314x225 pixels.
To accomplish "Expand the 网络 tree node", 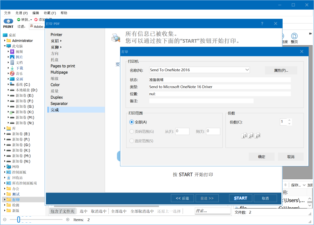I will 5,166.
